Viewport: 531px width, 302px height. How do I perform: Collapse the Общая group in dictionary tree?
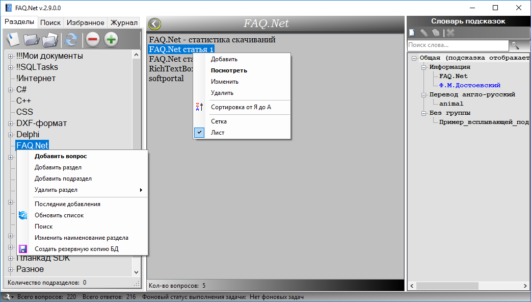coord(414,58)
